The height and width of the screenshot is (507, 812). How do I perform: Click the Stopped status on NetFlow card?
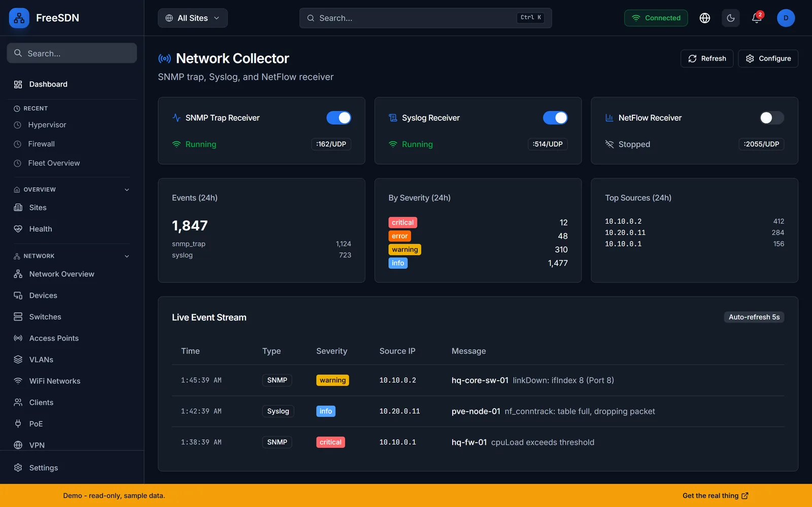(634, 144)
